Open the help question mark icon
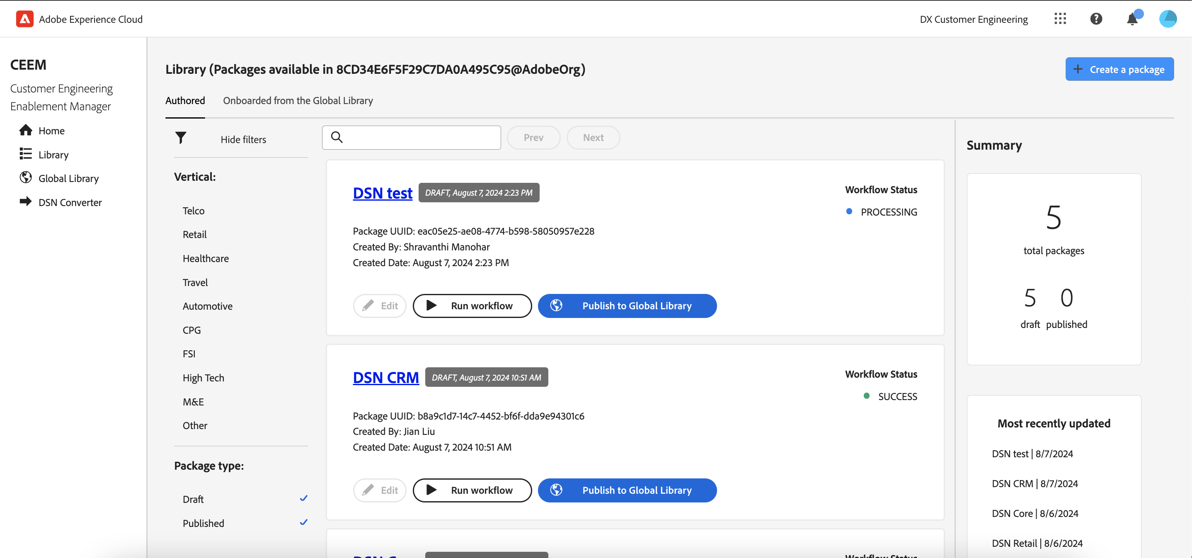This screenshot has width=1192, height=558. (1096, 19)
